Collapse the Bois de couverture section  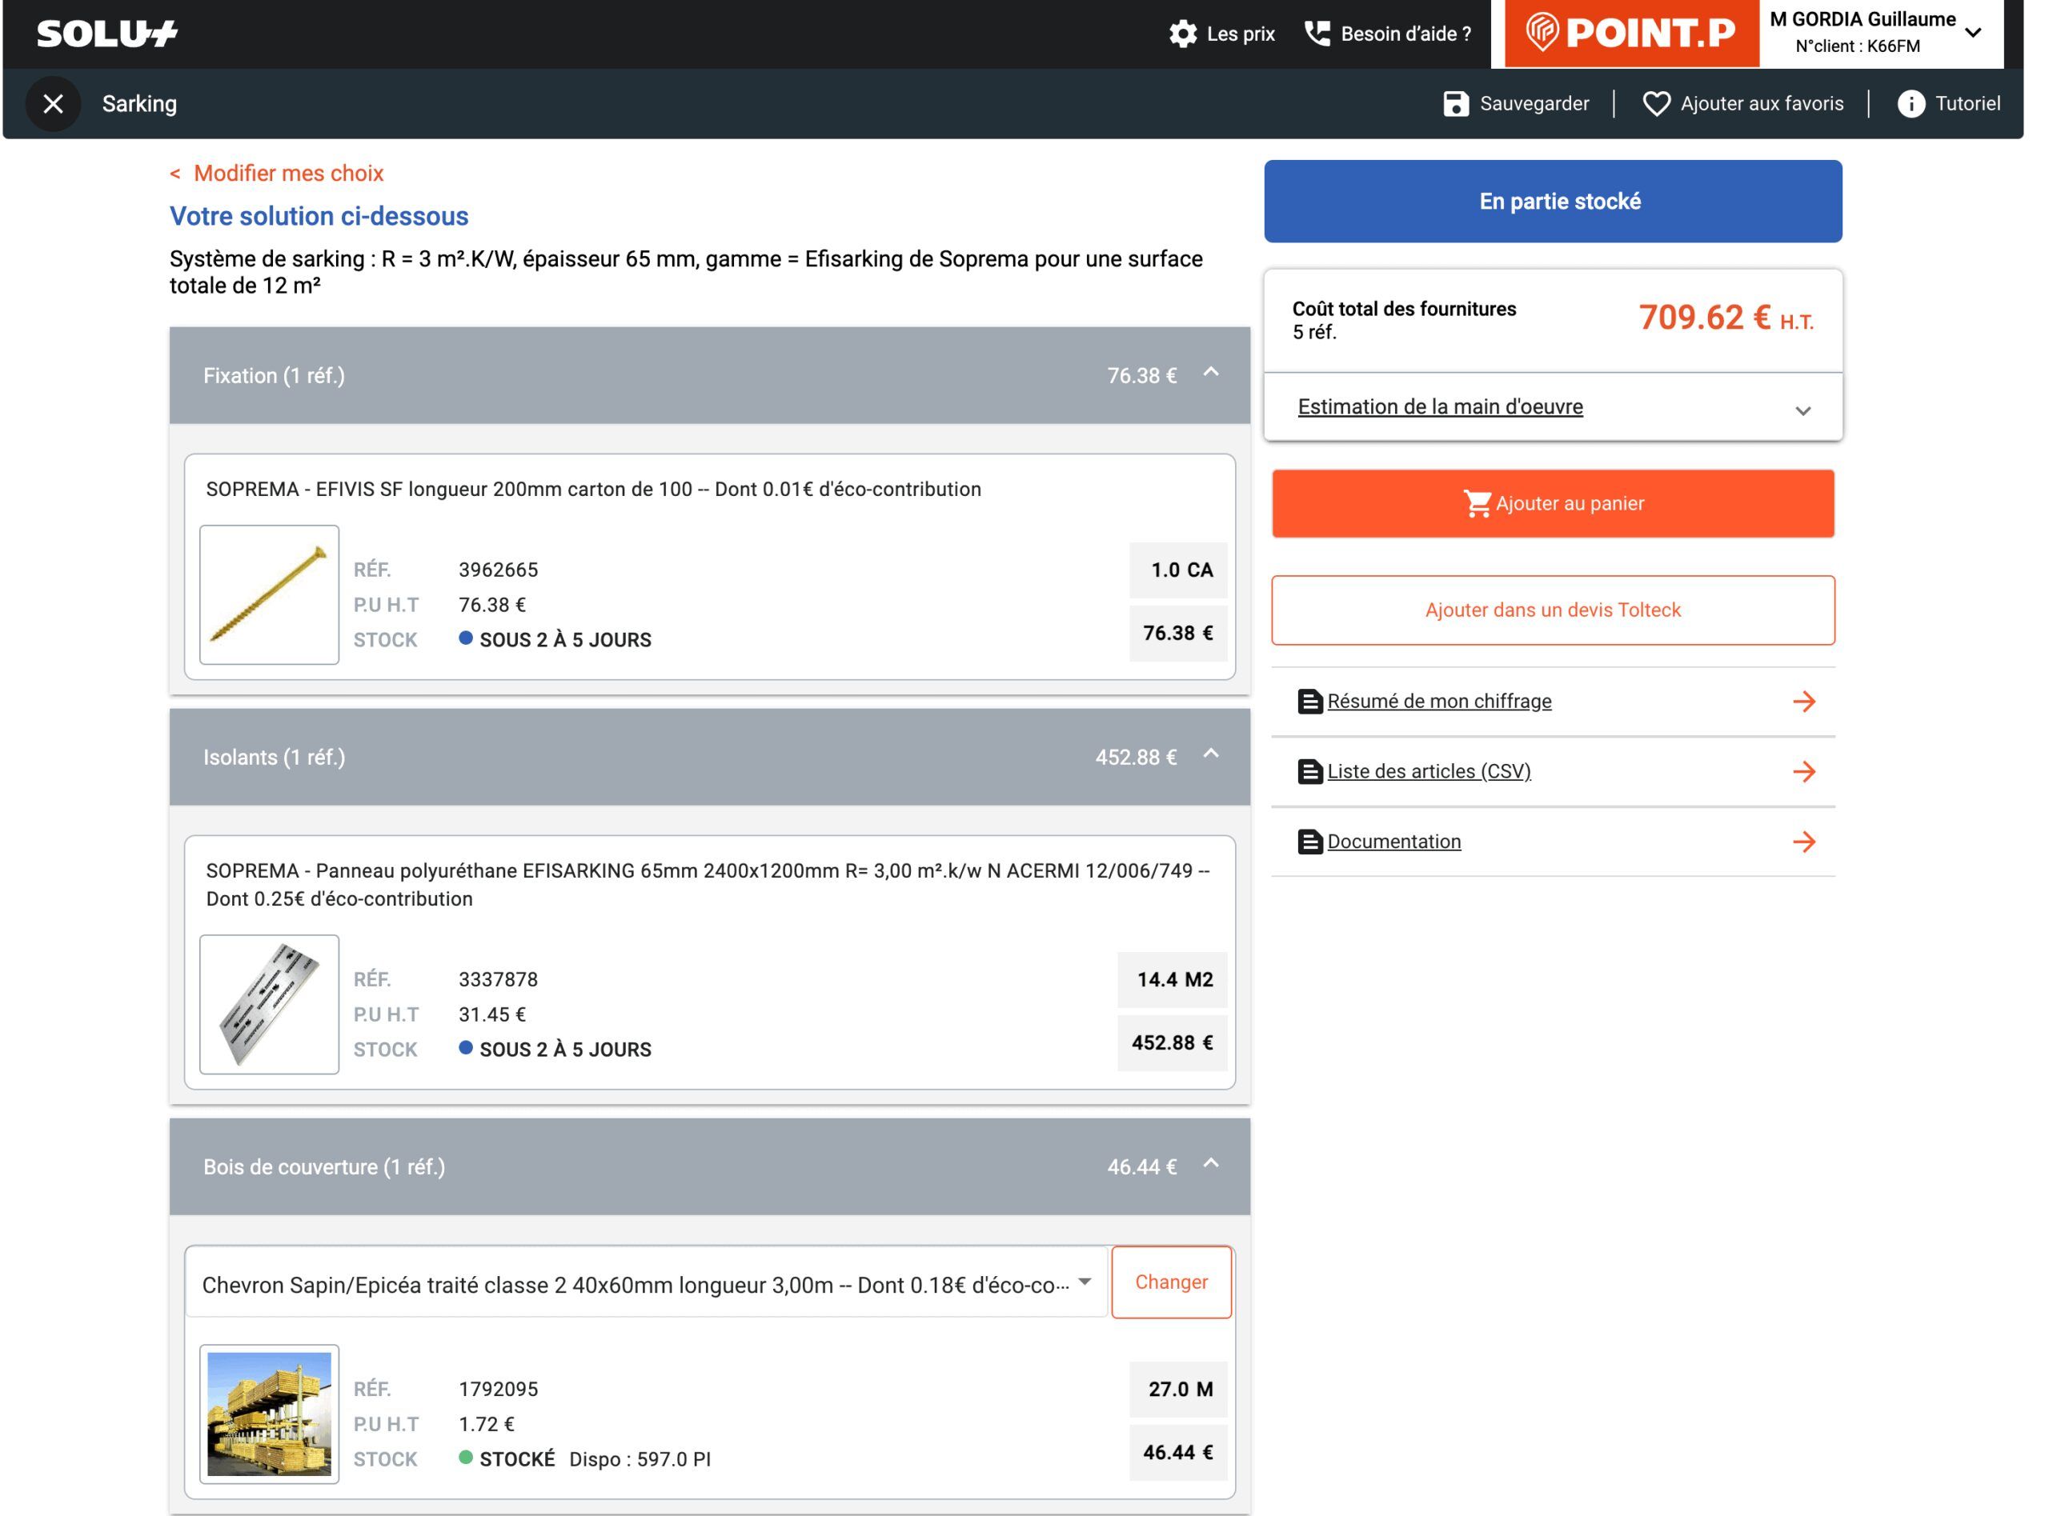pyautogui.click(x=1211, y=1162)
